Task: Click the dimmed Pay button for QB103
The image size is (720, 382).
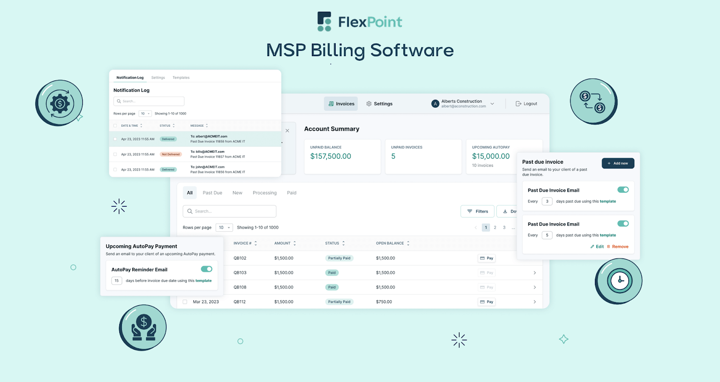Action: tap(486, 273)
